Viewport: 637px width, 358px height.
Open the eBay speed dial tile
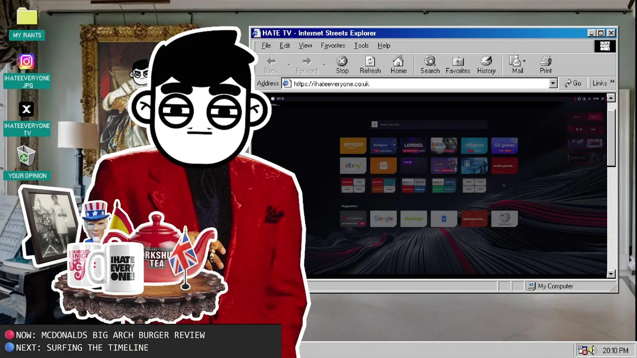point(353,166)
